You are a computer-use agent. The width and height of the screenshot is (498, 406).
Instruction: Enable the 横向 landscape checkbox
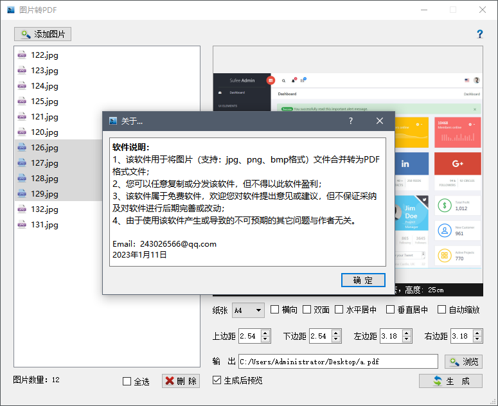click(274, 309)
